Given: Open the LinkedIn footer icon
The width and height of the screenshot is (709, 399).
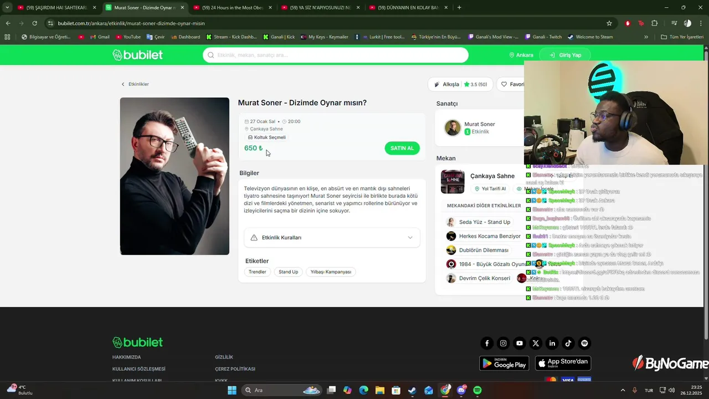Looking at the screenshot, I should point(552,344).
